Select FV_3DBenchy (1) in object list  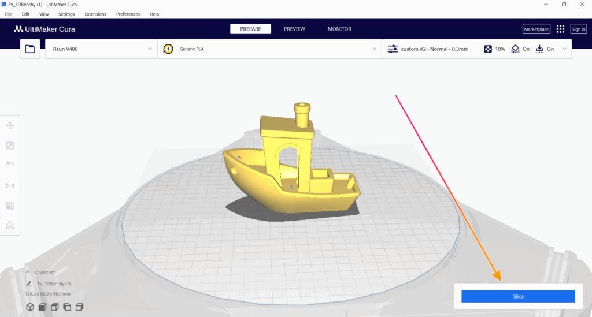(54, 284)
